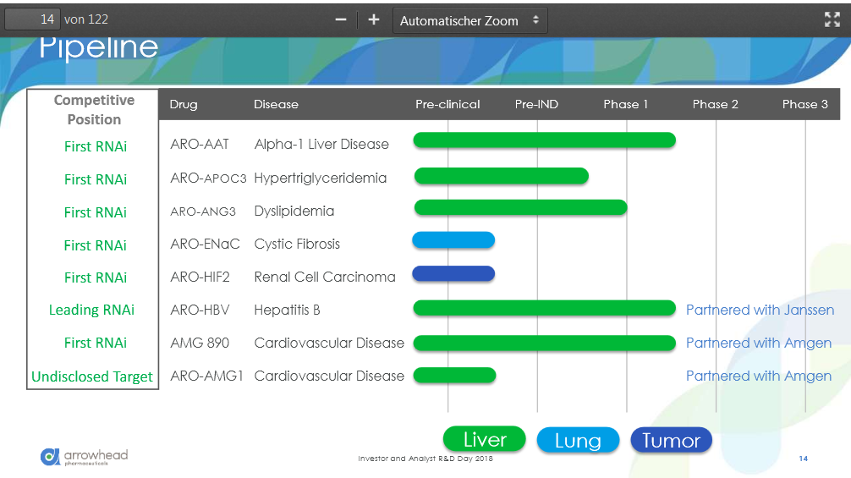Click 'Undisclosed Target' position label
Viewport: 851px width, 478px height.
click(92, 376)
